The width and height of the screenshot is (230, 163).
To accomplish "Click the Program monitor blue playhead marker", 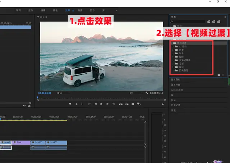I will (38, 97).
